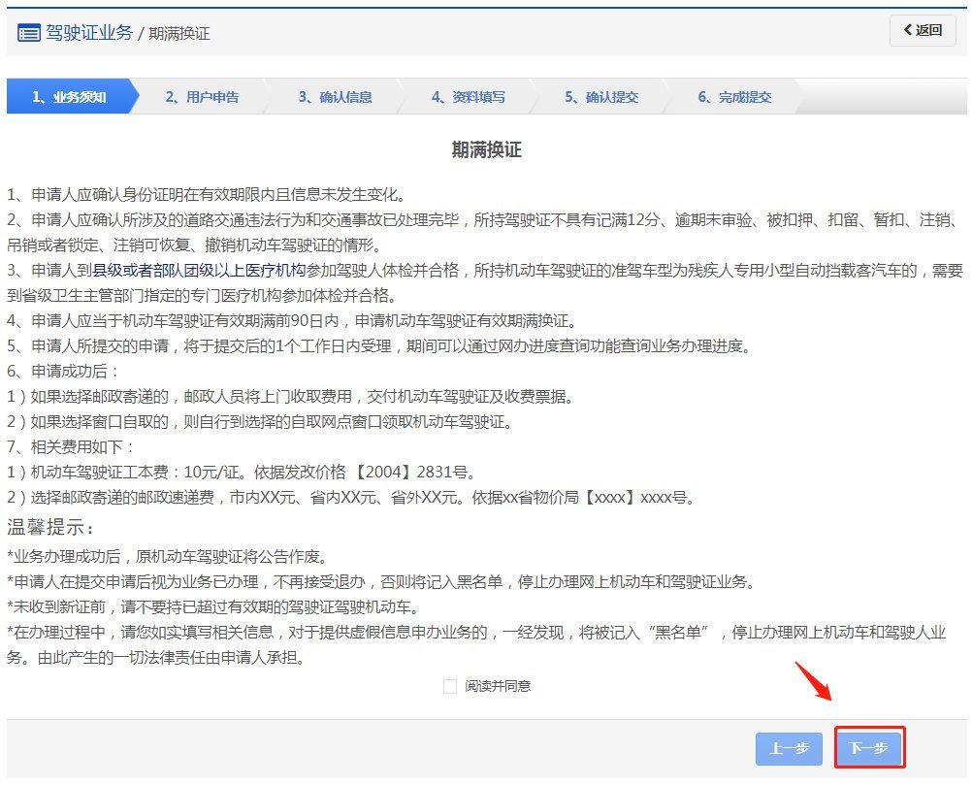Click the 机动车驾驶证工本费 fee line
972x785 pixels.
(x=241, y=473)
